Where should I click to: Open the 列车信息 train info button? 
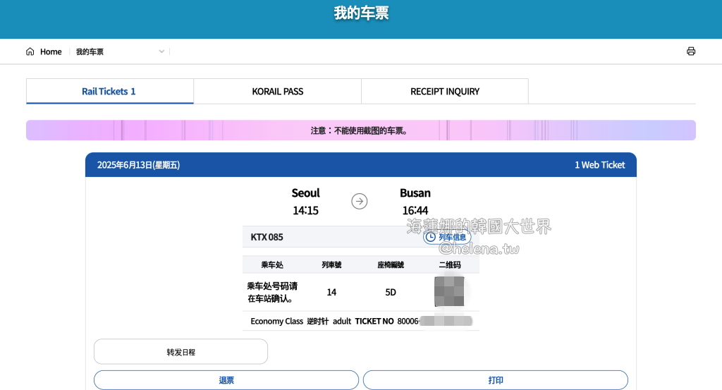[446, 237]
